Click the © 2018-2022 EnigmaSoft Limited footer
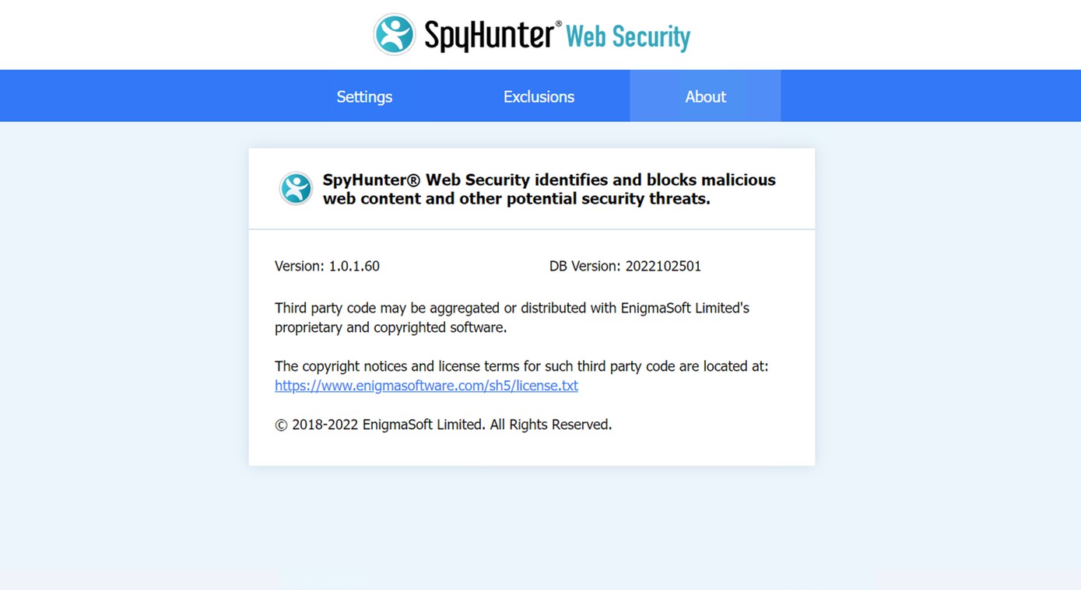This screenshot has width=1081, height=590. pos(444,424)
